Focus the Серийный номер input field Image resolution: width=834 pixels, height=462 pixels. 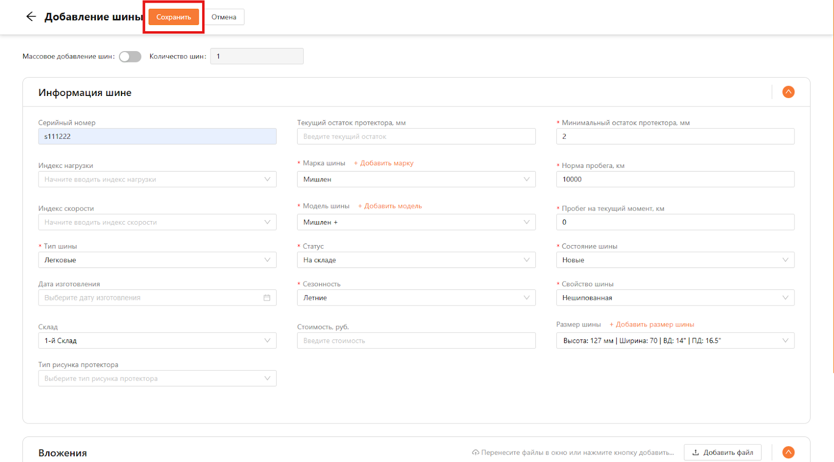(157, 137)
